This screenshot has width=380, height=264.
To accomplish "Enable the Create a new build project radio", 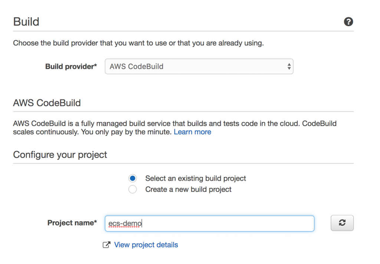I will click(132, 190).
